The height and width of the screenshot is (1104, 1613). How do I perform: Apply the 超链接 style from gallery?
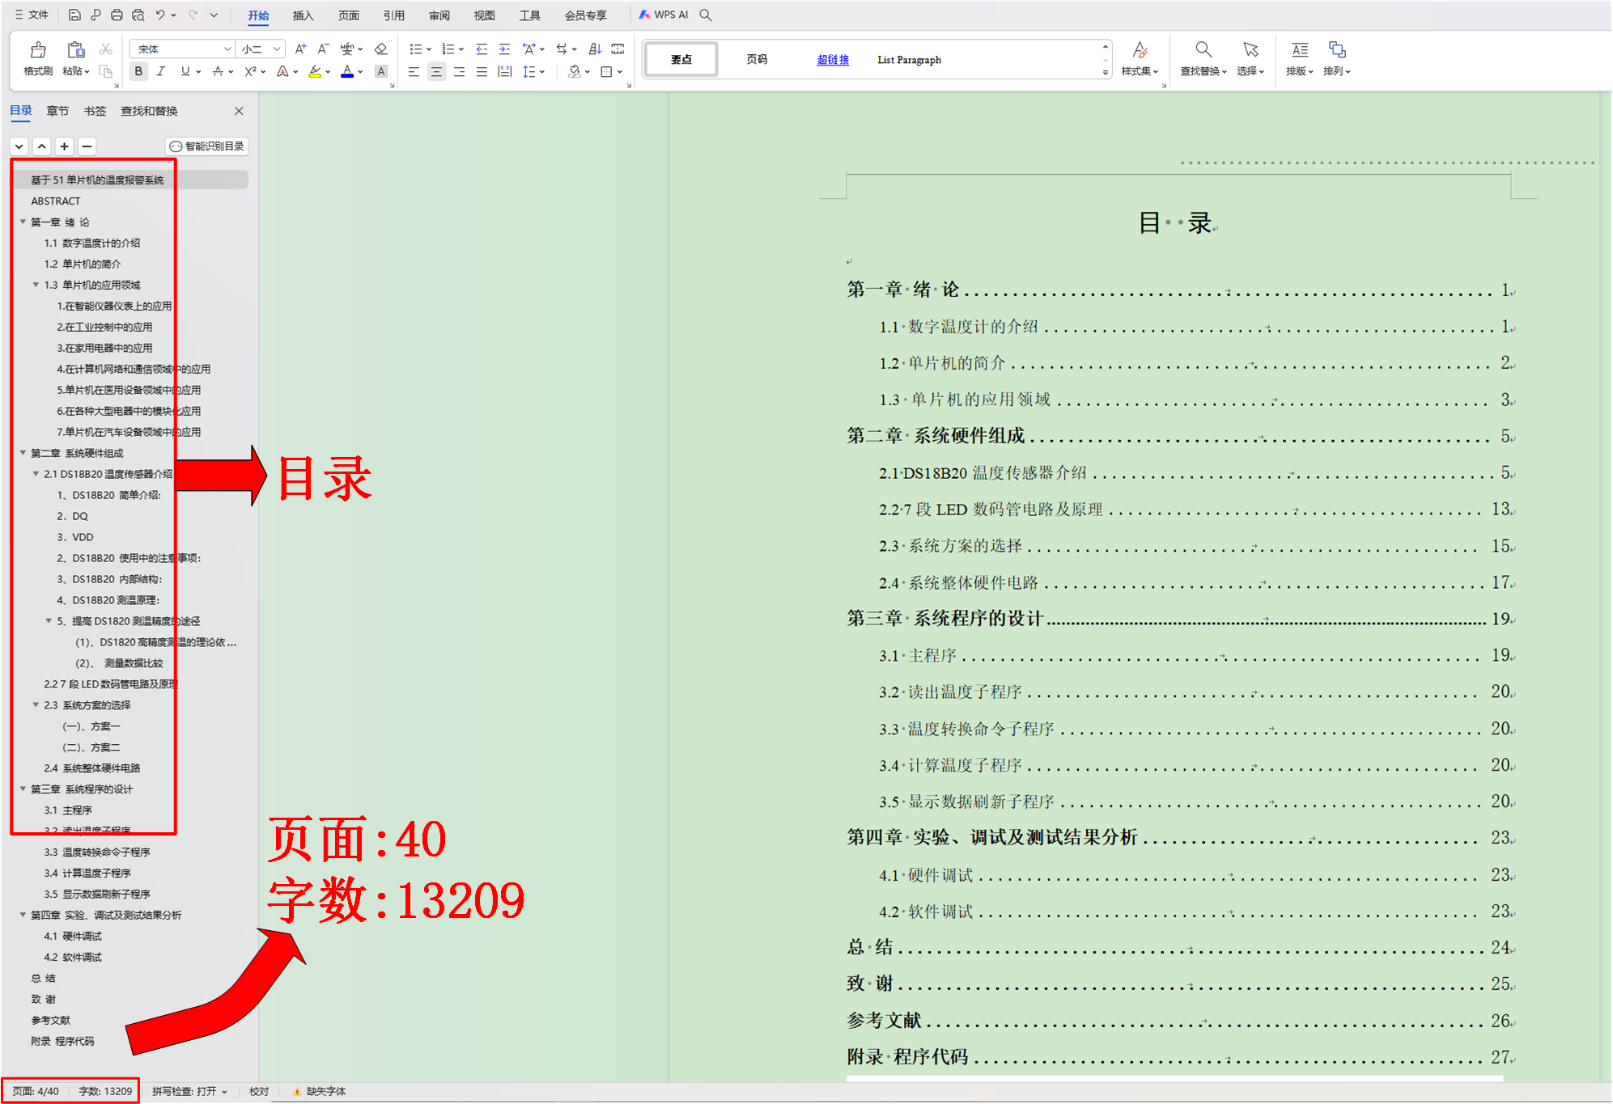coord(833,60)
